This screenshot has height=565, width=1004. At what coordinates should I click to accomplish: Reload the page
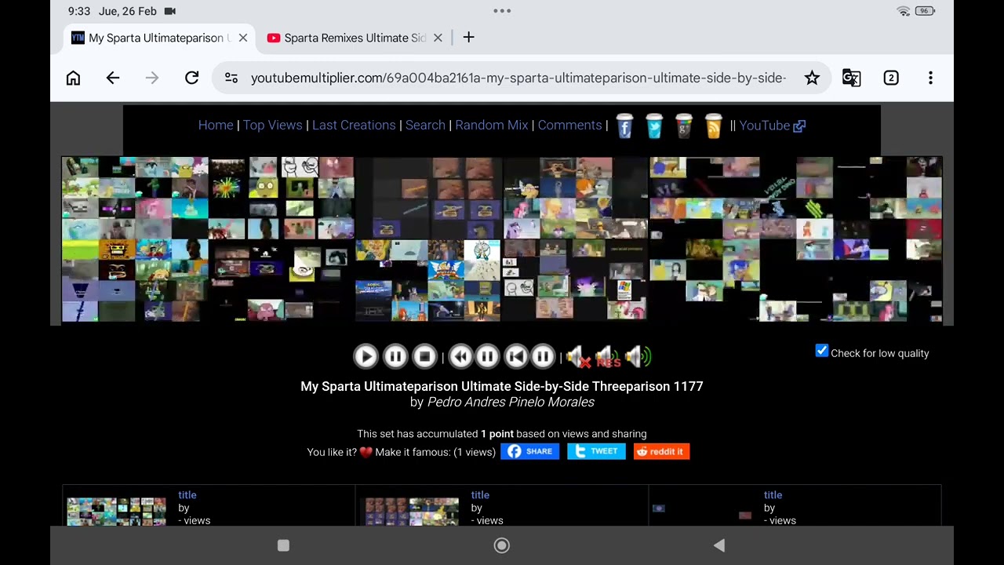pyautogui.click(x=191, y=78)
